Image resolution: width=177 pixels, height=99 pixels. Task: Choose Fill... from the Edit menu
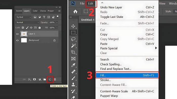coord(127,75)
